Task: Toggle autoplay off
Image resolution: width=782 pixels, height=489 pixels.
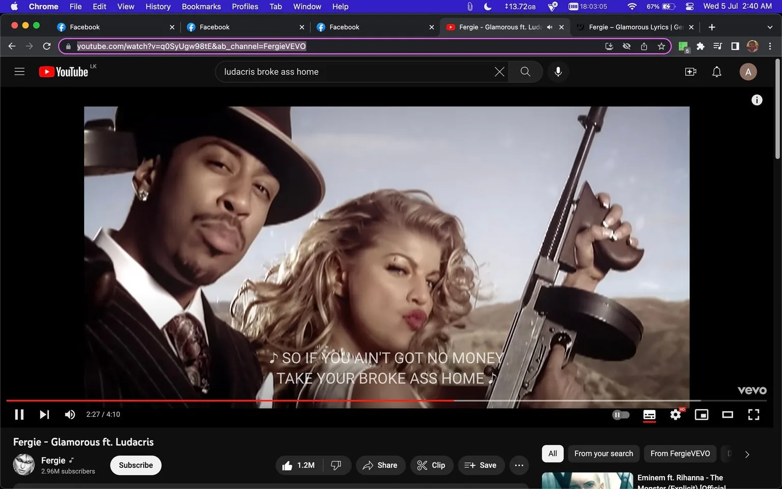Action: pos(620,414)
